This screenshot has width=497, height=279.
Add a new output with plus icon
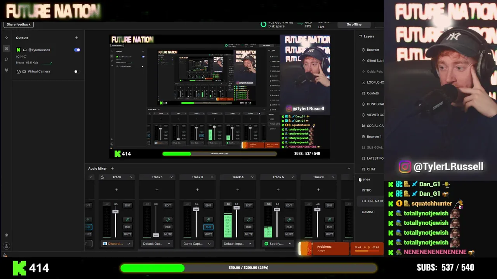coord(76,38)
